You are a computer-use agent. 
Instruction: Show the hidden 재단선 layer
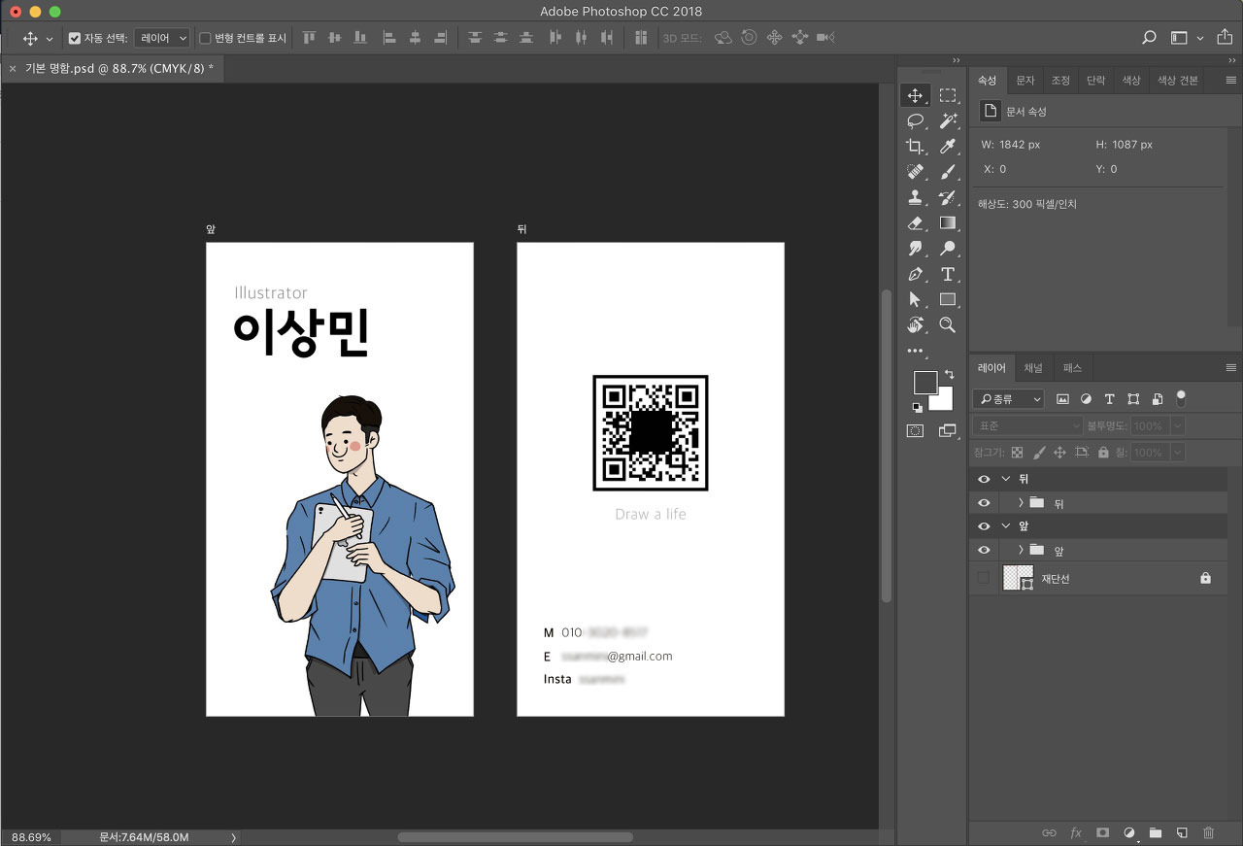click(x=984, y=578)
